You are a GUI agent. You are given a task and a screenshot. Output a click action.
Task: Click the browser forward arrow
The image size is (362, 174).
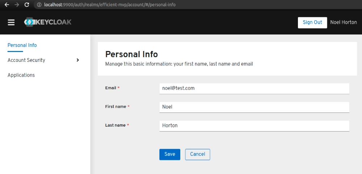(17, 5)
